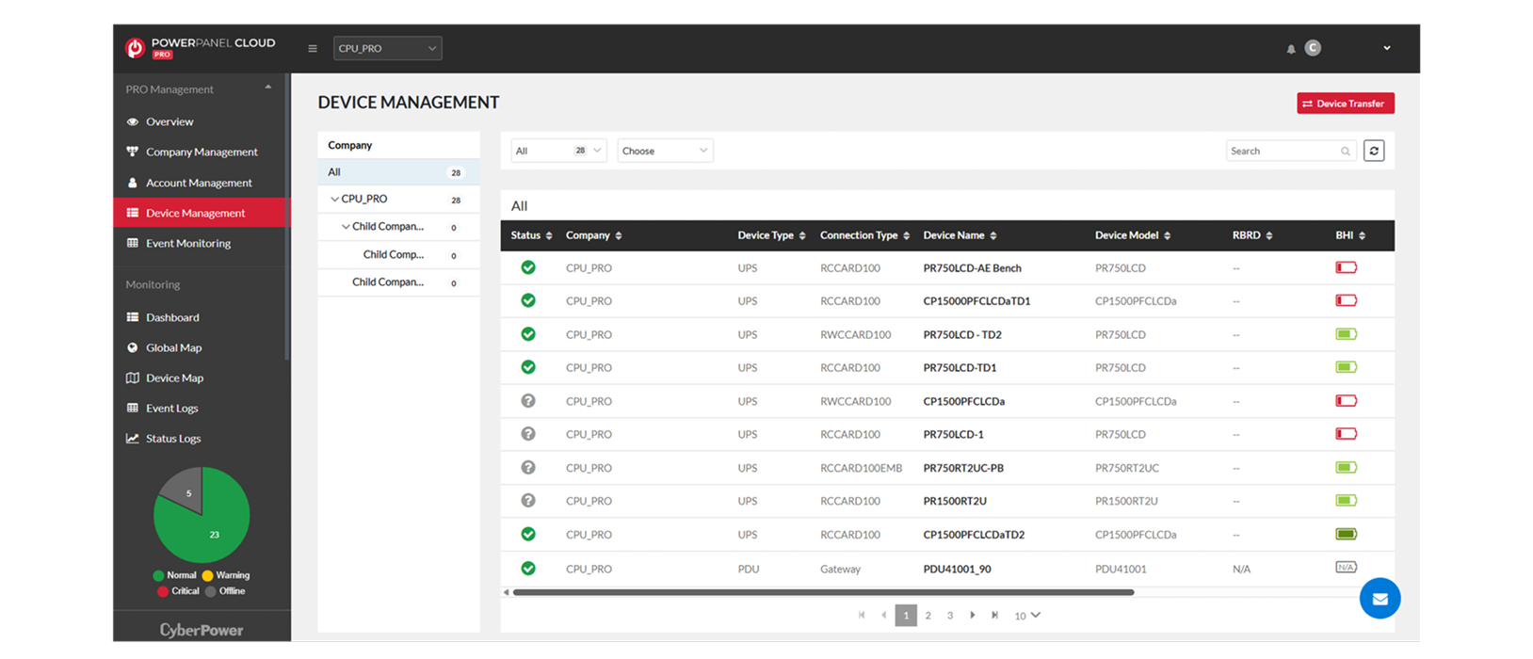Collapse the first Child Compan... tree node

click(346, 227)
